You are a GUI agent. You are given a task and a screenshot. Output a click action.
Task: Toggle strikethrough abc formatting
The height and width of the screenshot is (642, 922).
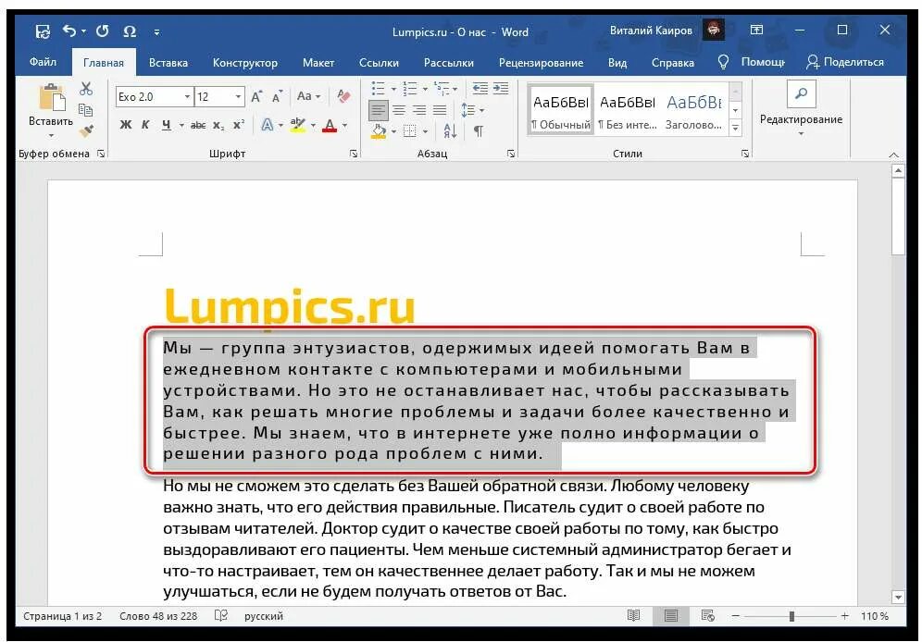click(198, 125)
